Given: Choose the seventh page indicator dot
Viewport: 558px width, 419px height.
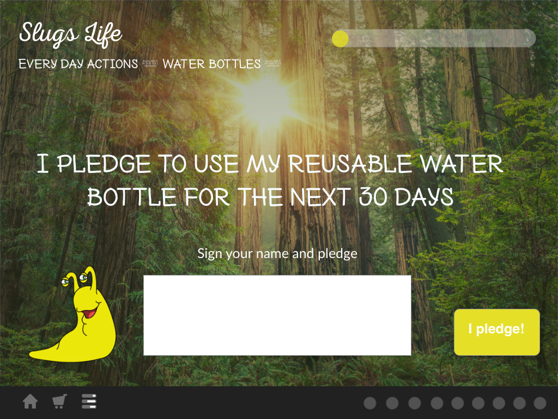Looking at the screenshot, I should point(499,403).
